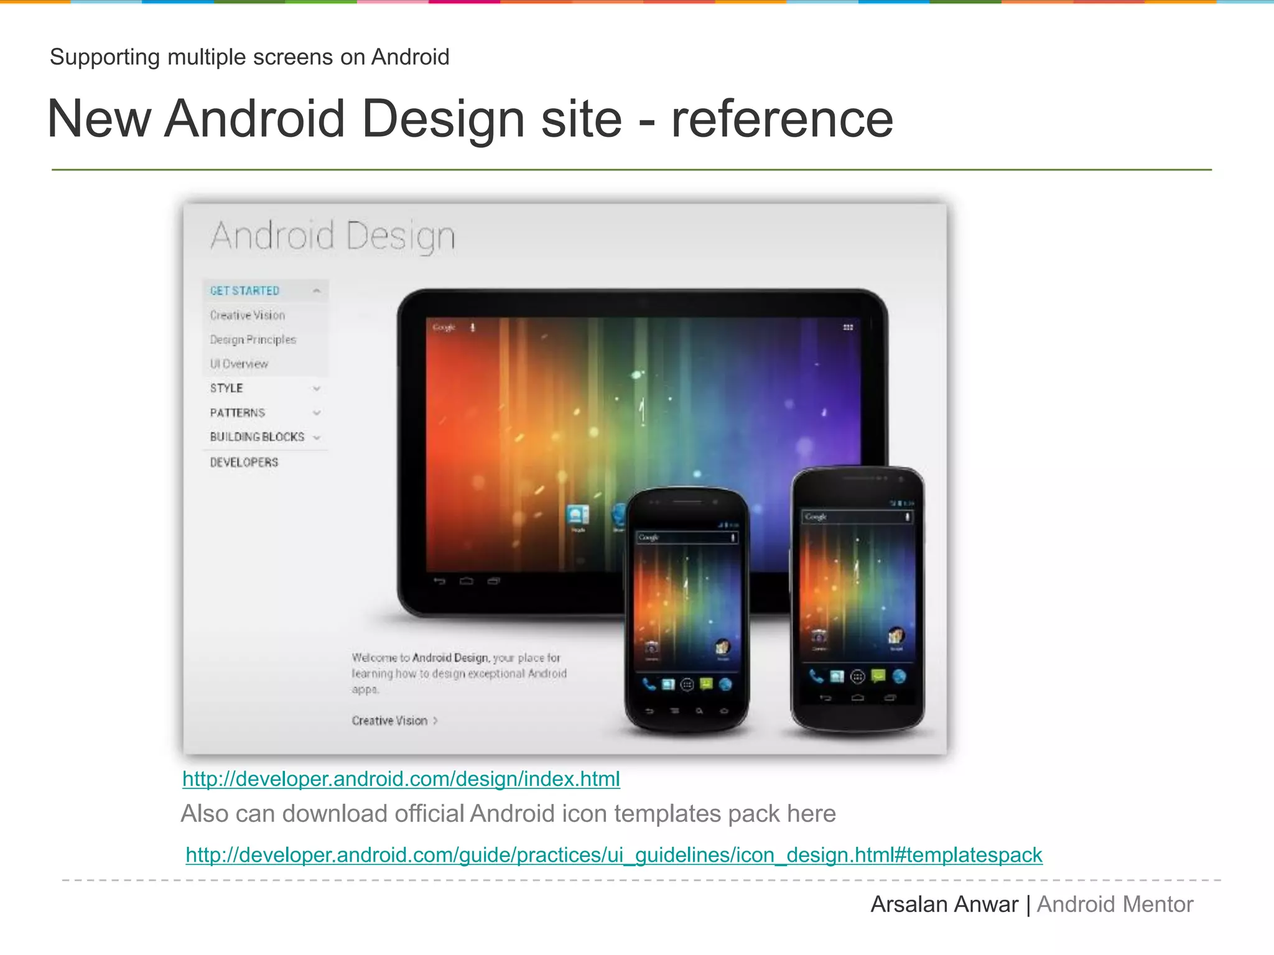The height and width of the screenshot is (955, 1274).
Task: Tap the tablet's voice search microphone
Action: [x=473, y=327]
